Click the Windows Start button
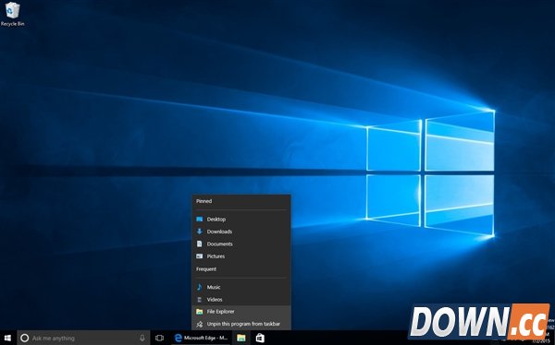This screenshot has height=345, width=555. point(7,338)
